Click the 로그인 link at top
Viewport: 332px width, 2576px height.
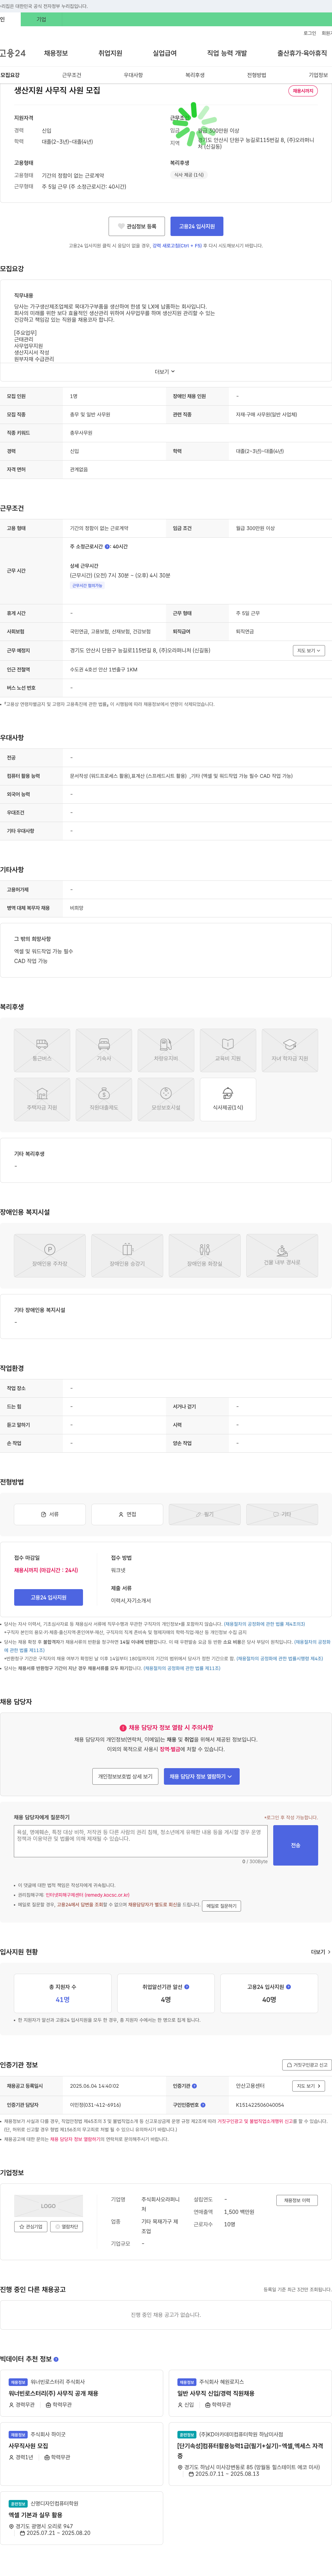pyautogui.click(x=310, y=33)
